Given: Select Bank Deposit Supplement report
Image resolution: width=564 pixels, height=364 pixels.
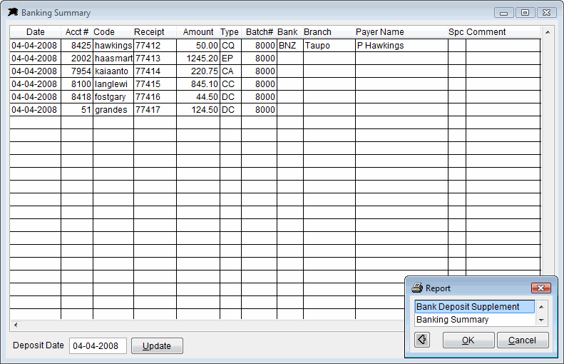Looking at the screenshot, I should point(474,307).
